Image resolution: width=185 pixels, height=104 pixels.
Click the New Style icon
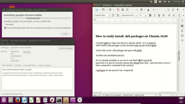click(x=118, y=15)
